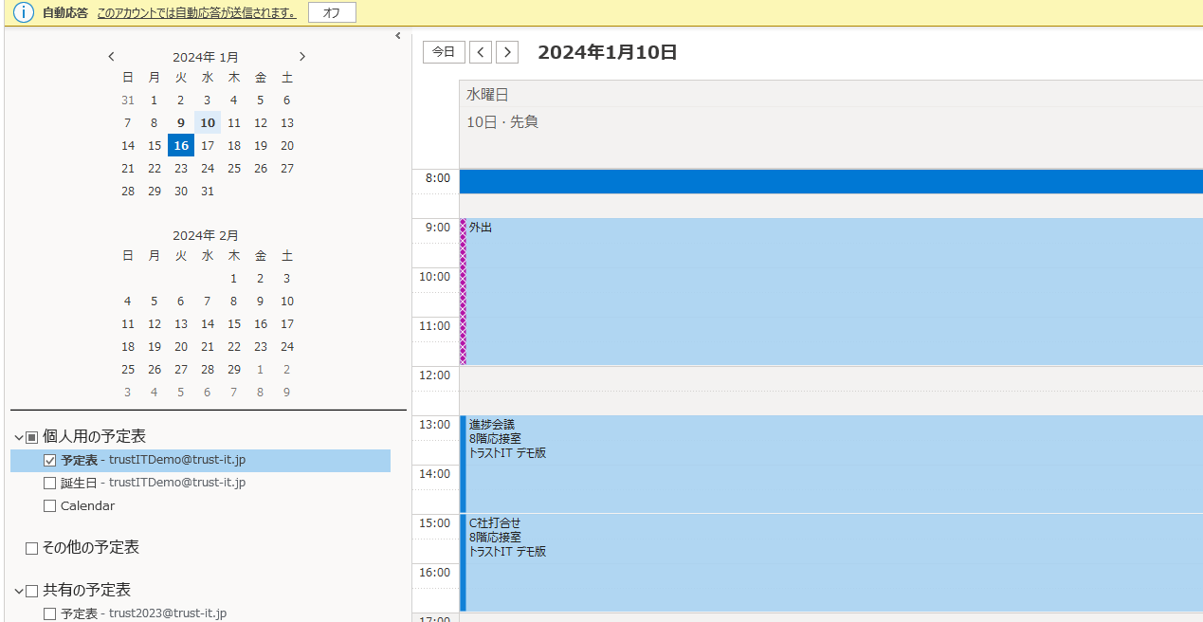Collapse the left folder pane
Image resolution: width=1203 pixels, height=622 pixels.
pyautogui.click(x=398, y=36)
